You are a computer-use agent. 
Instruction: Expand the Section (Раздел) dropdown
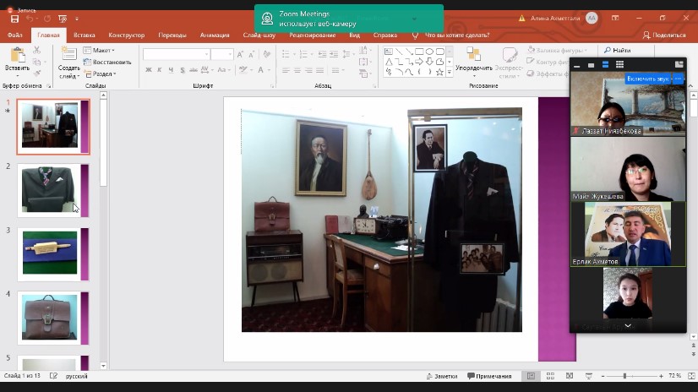[x=101, y=73]
